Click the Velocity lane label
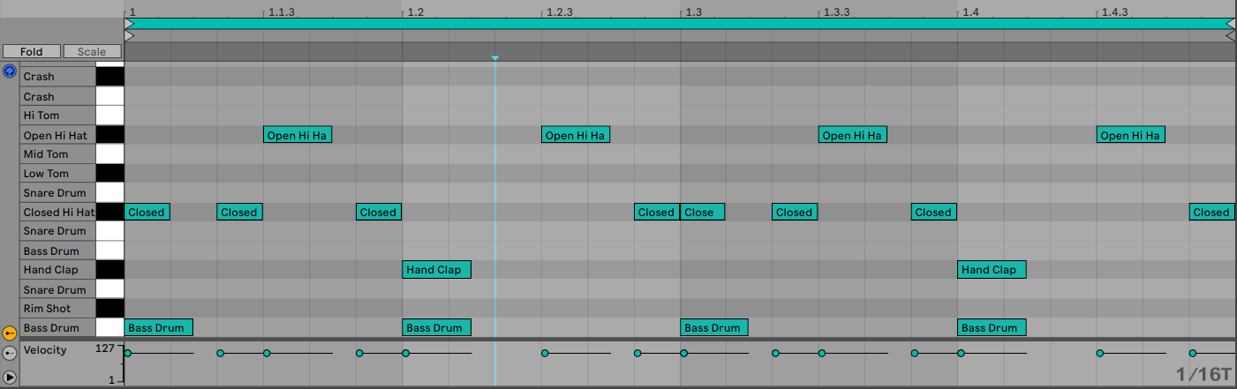This screenshot has height=389, width=1237. [45, 350]
